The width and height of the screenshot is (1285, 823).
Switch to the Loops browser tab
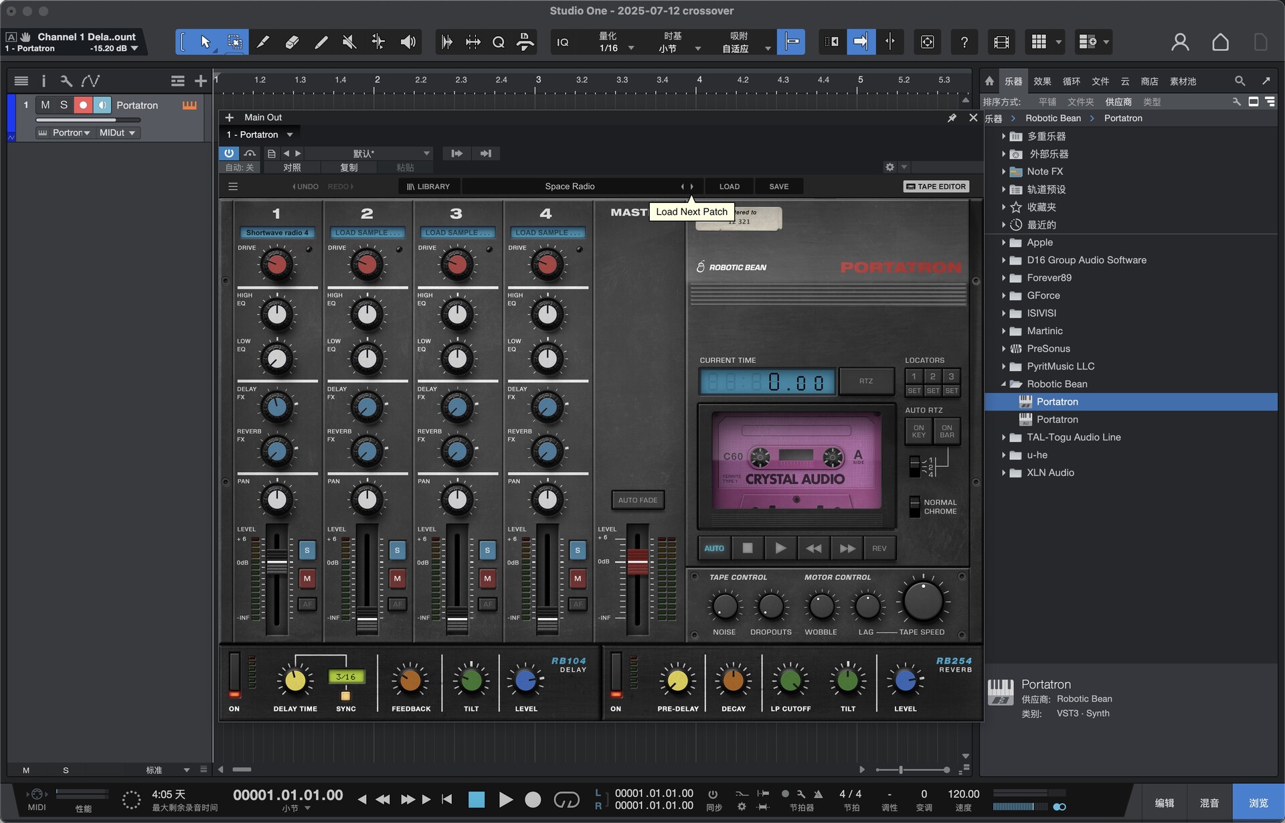click(1072, 81)
